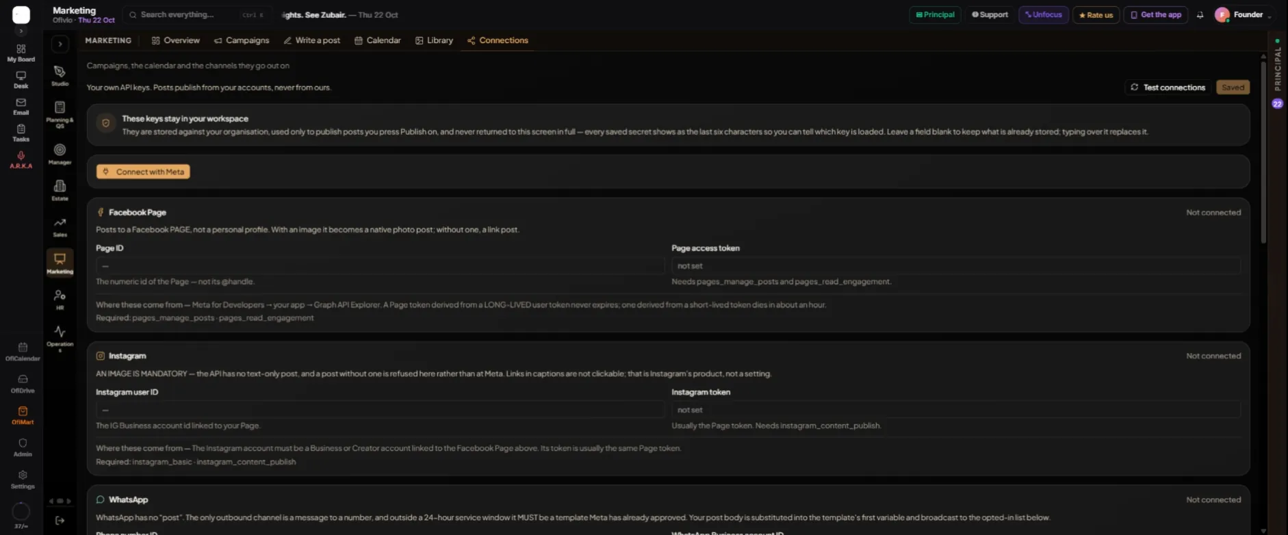Go to Email from the sidebar
1288x535 pixels.
(x=21, y=106)
